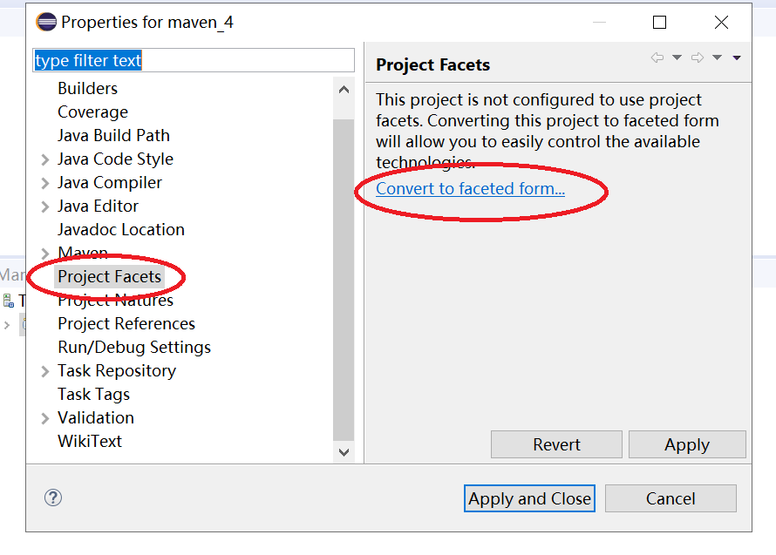Expand the Java Compiler section

click(44, 182)
